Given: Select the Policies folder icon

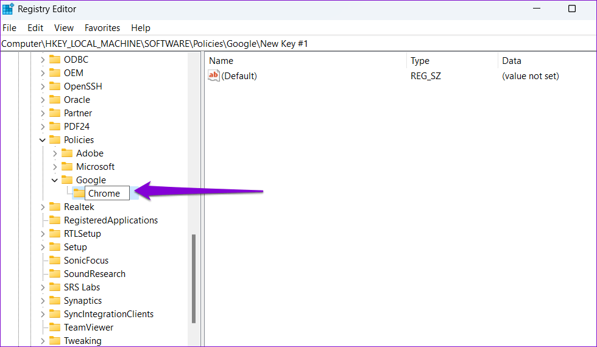Looking at the screenshot, I should coord(55,139).
